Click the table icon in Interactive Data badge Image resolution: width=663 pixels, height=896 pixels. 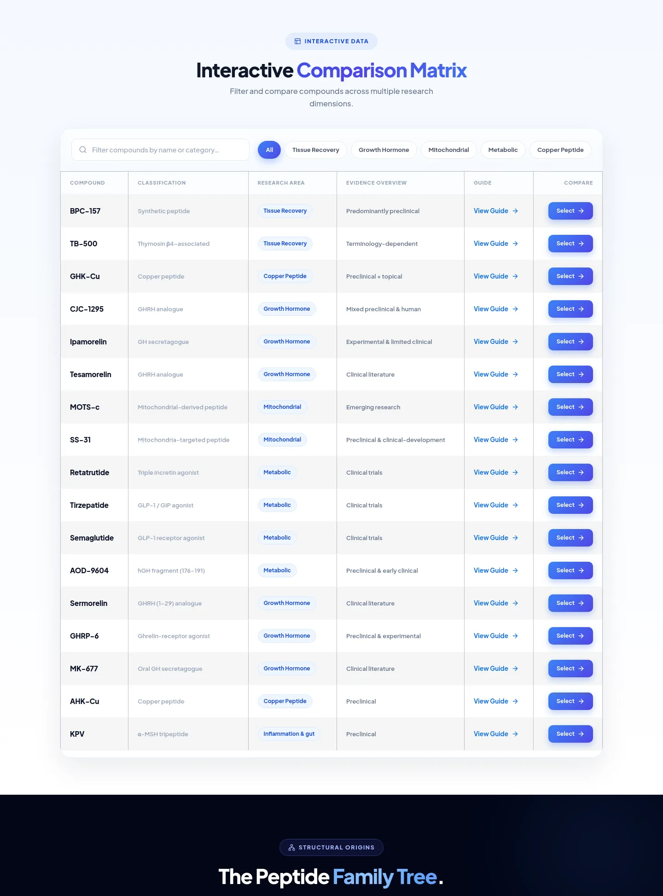coord(297,41)
